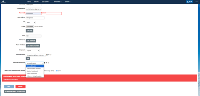Move Favorite Events entry up
Viewport: 200px width, 96px height.
pyautogui.click(x=49, y=55)
